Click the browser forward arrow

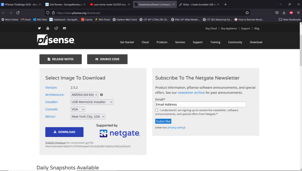[x=11, y=13]
